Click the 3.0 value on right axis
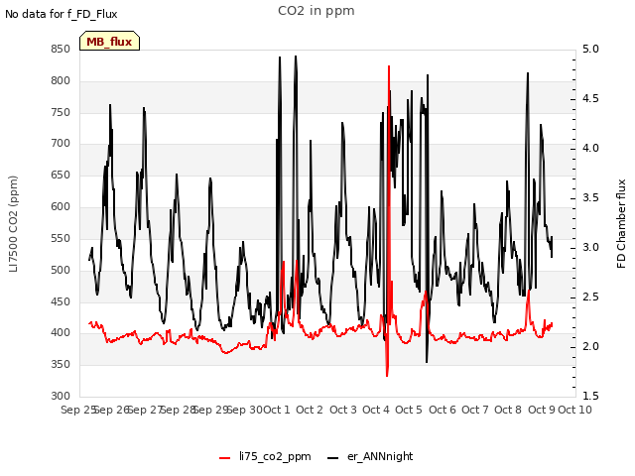The width and height of the screenshot is (635, 476). pos(590,248)
